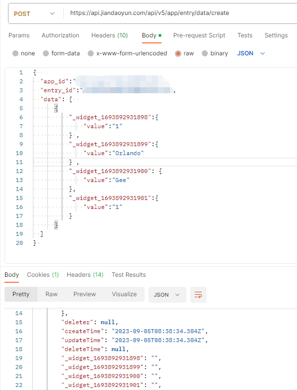Switch response view to Preview
Viewport: 297px width, 390px height.
coord(85,294)
